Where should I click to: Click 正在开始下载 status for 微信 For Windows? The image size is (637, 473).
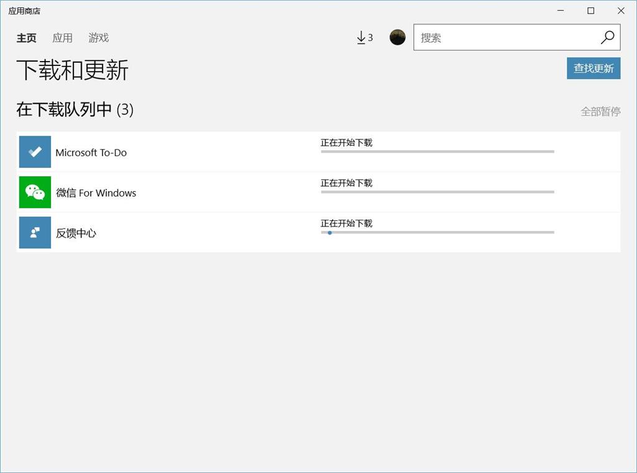[346, 183]
